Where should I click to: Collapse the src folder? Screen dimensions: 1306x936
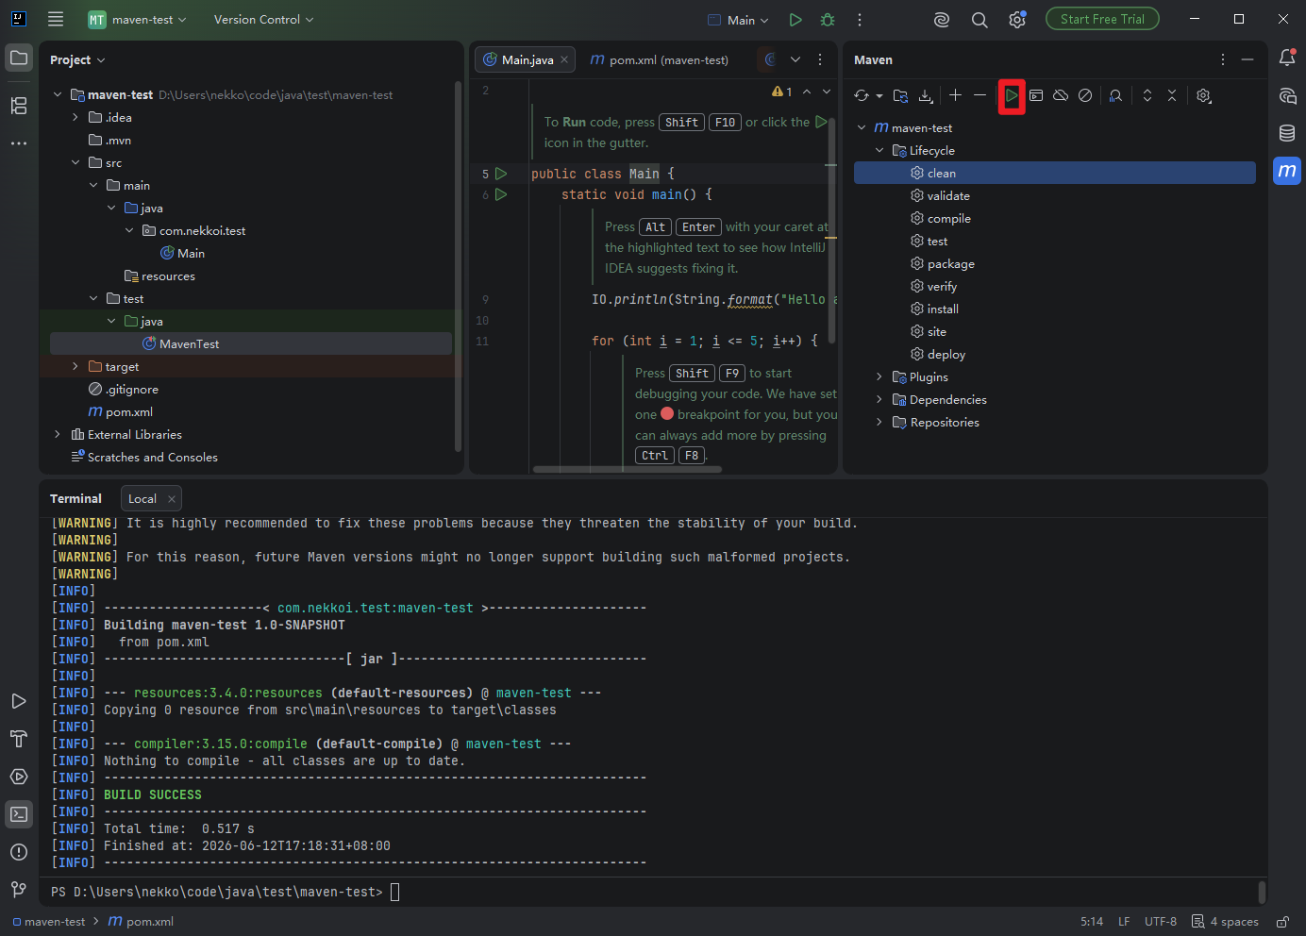coord(75,162)
